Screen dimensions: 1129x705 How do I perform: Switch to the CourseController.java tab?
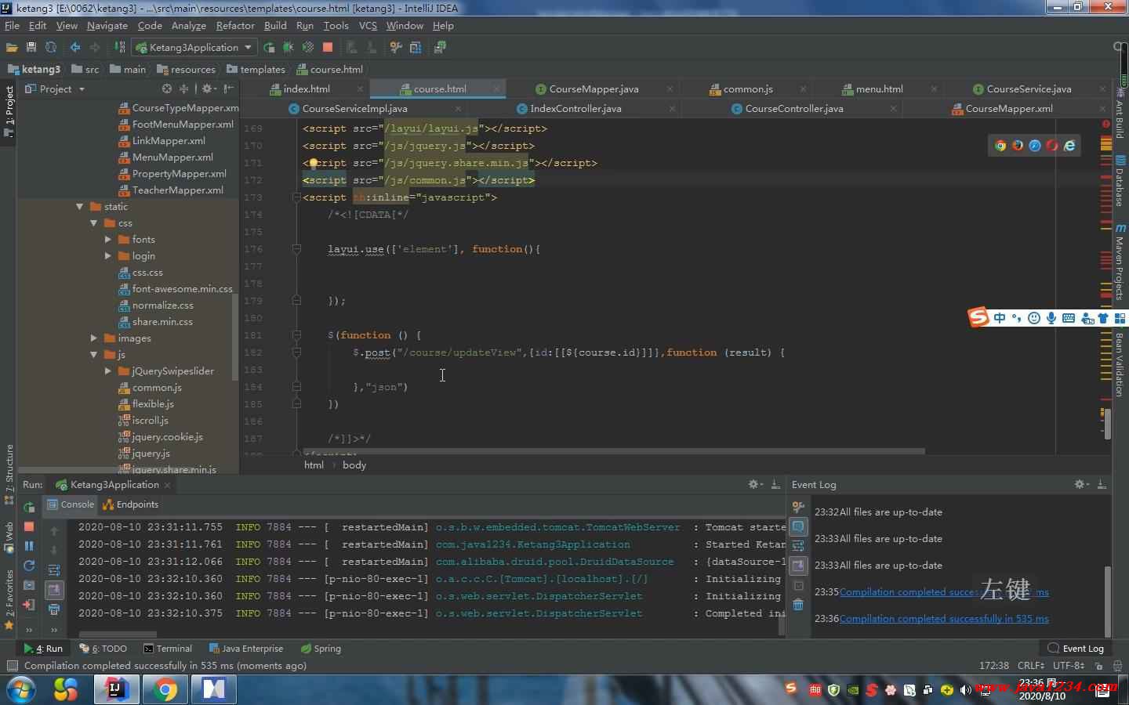click(794, 108)
